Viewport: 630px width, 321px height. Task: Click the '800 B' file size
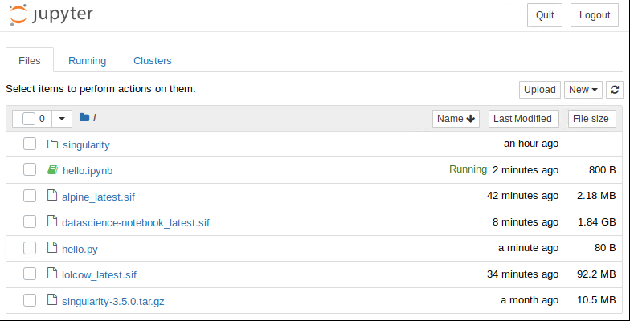[603, 170]
